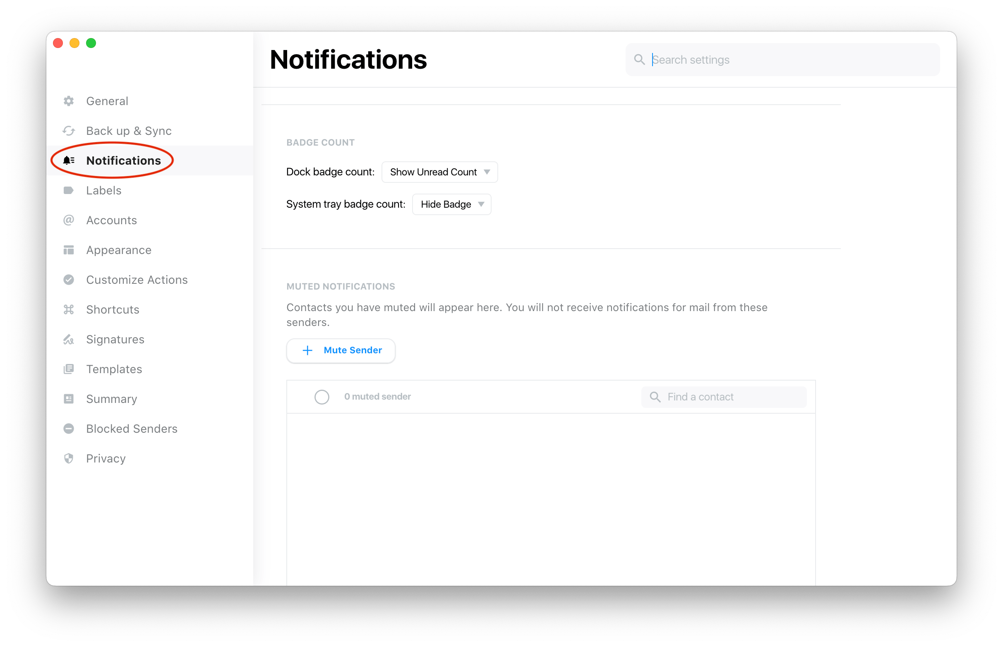
Task: Open the Summary settings section
Action: click(111, 399)
